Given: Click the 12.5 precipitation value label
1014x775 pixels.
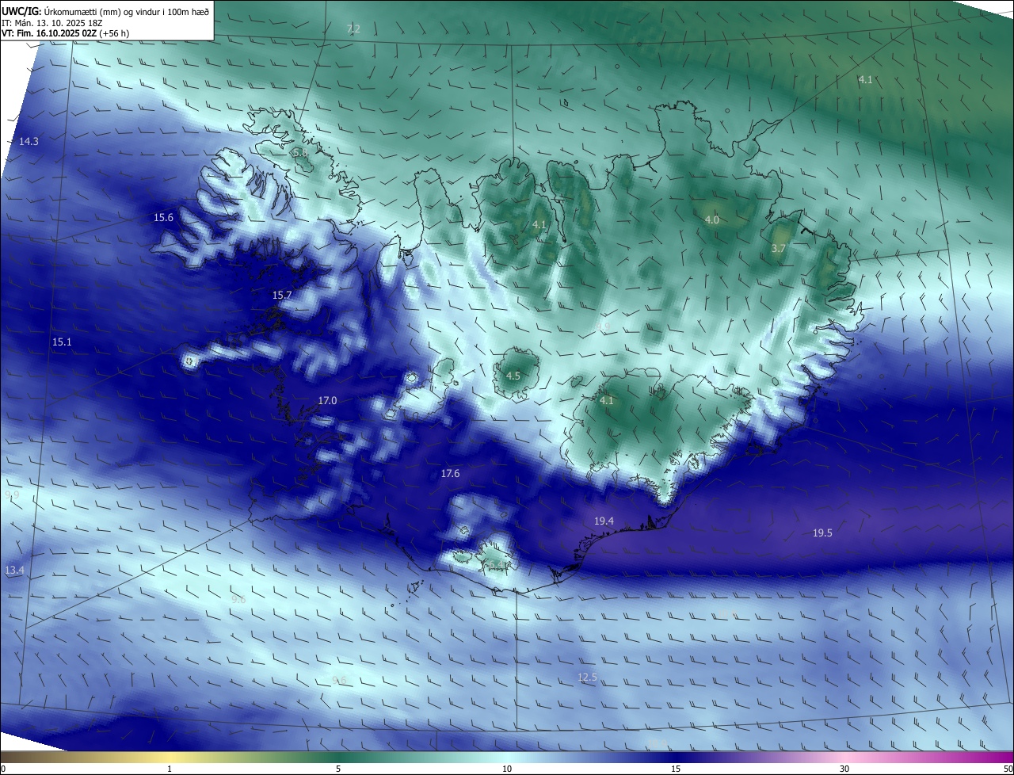Looking at the screenshot, I should [587, 678].
